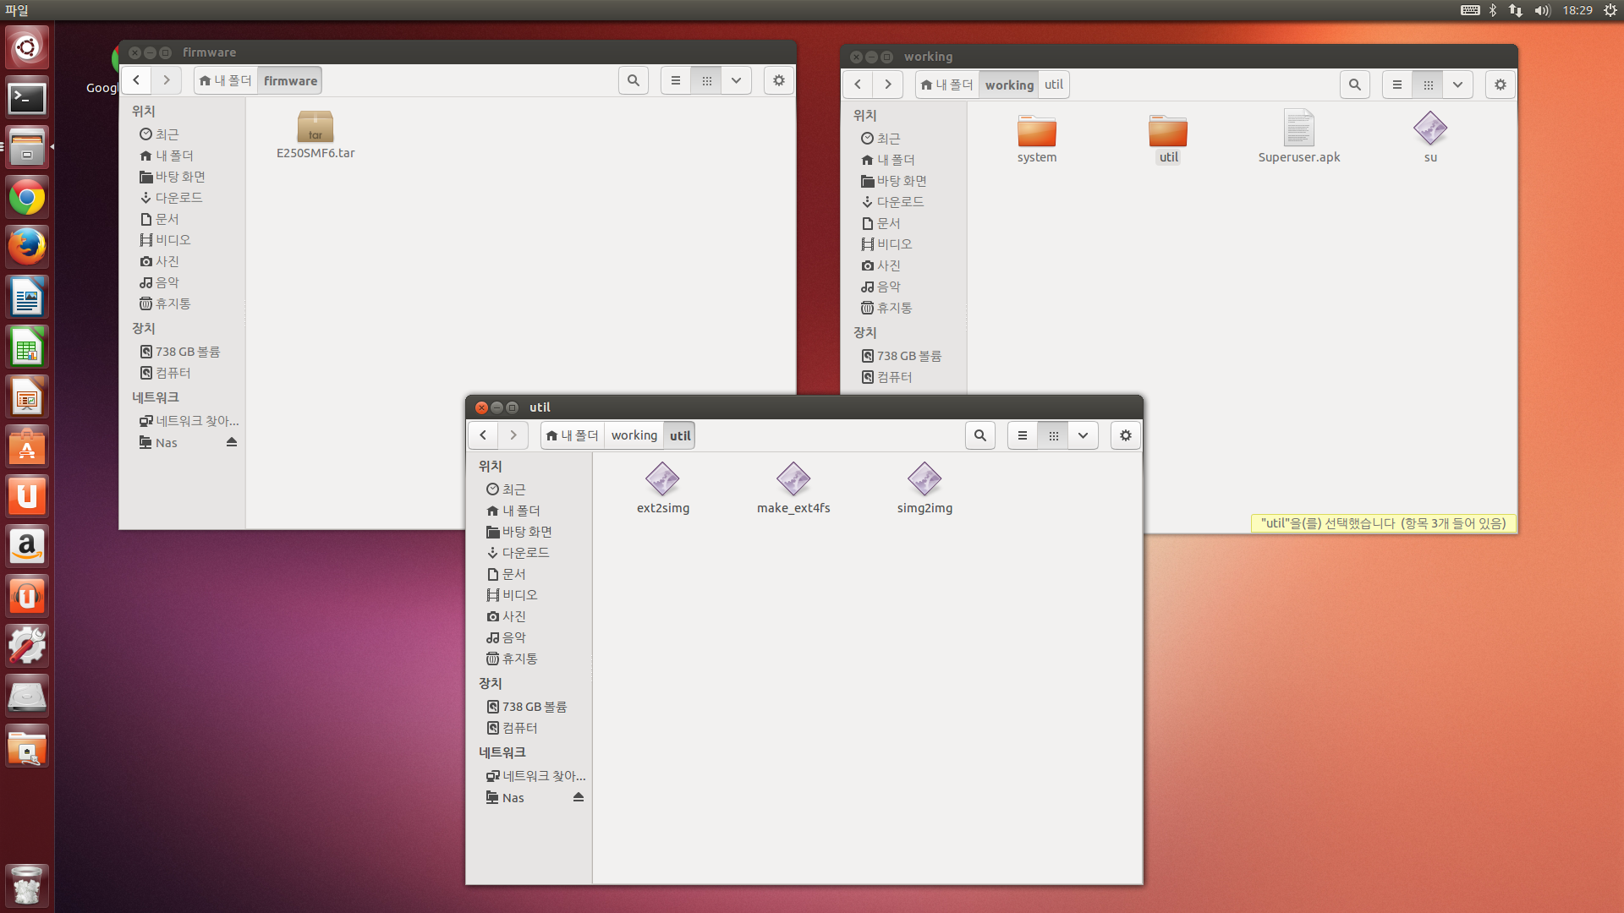Switch firmware window to grid view
The image size is (1624, 913).
(706, 80)
